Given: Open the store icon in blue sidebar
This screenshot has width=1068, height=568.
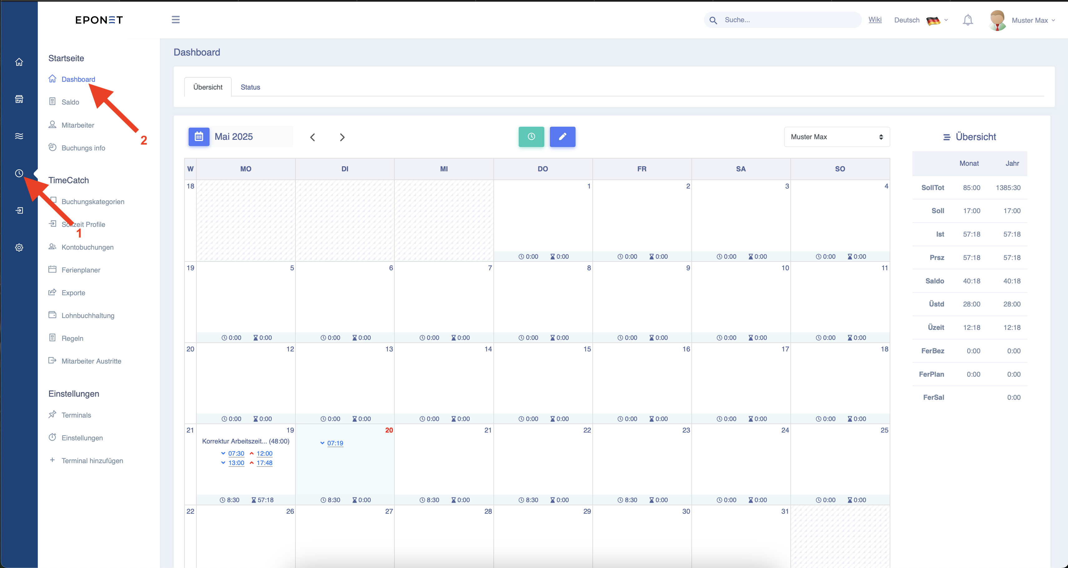Looking at the screenshot, I should tap(19, 99).
